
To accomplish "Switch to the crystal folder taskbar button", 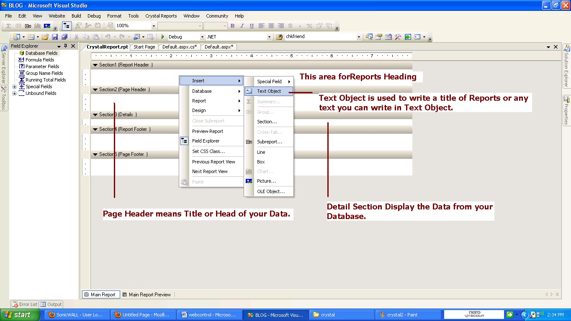I will pyautogui.click(x=342, y=315).
